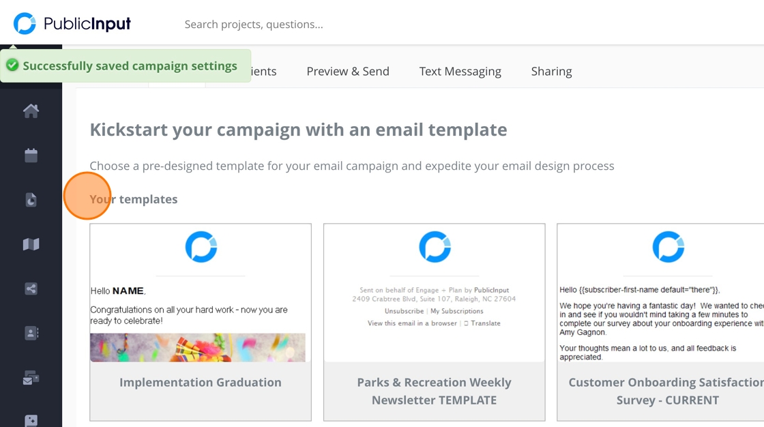Click the sparkle note icon at sidebar bottom
Screen dimensions: 764x427
pyautogui.click(x=31, y=420)
